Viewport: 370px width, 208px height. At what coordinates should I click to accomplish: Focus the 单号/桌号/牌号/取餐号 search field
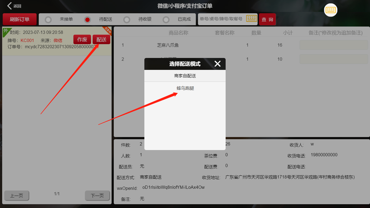tap(221, 19)
